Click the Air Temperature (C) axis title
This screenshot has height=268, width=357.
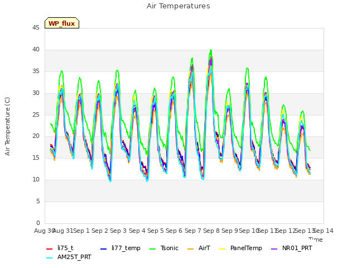coord(7,126)
